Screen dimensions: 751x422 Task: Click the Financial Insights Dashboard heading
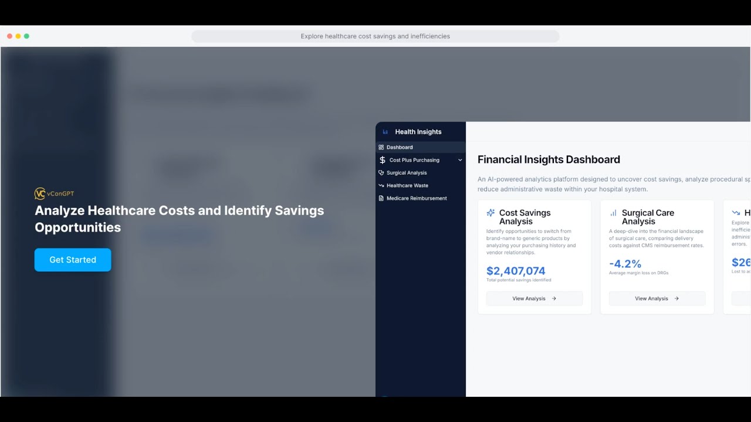pyautogui.click(x=549, y=159)
